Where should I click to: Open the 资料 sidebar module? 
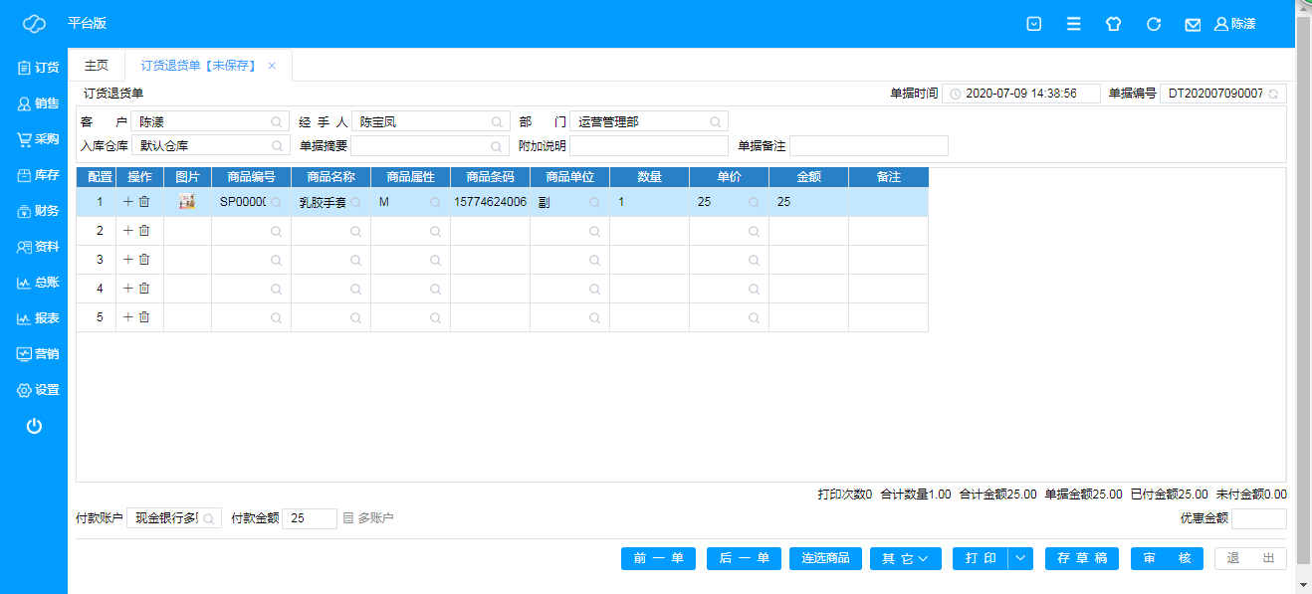(x=38, y=247)
